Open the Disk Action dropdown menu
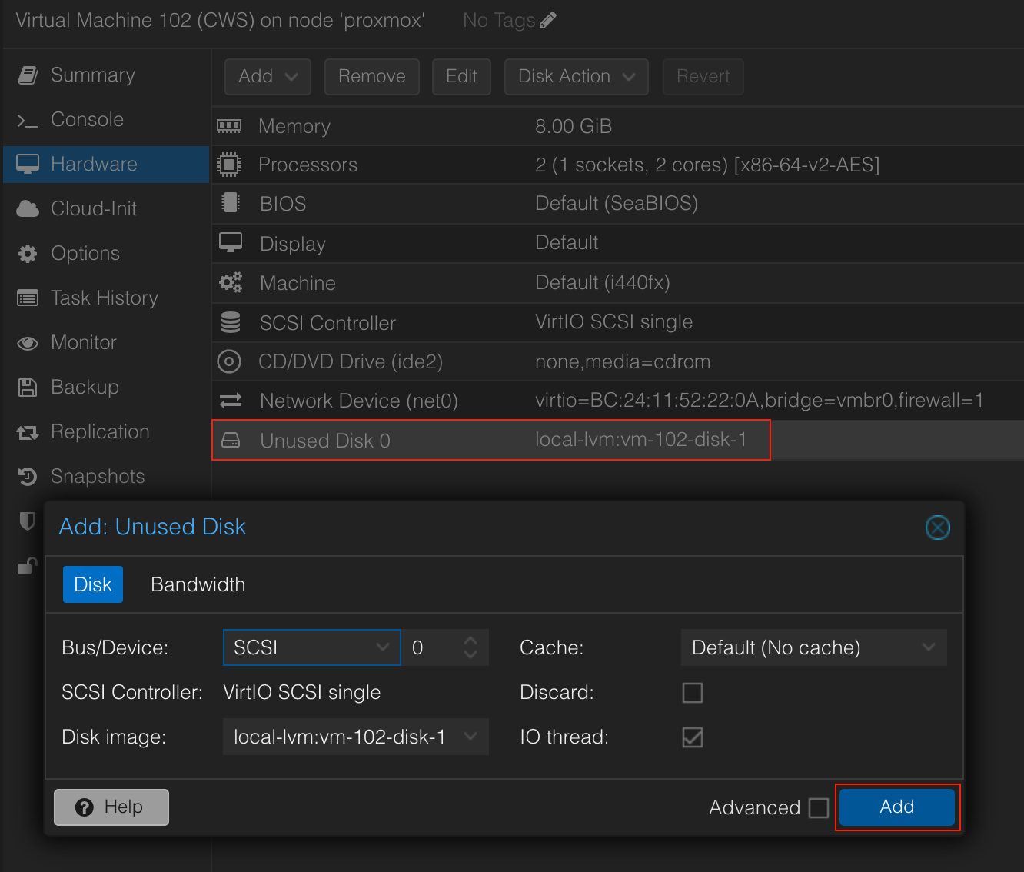1024x872 pixels. [x=577, y=76]
